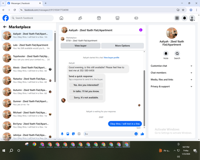Click the View buyer button
Screen dimensions: 200x160
pos(80,46)
